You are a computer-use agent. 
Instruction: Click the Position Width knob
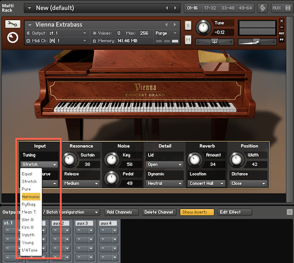coord(237,160)
